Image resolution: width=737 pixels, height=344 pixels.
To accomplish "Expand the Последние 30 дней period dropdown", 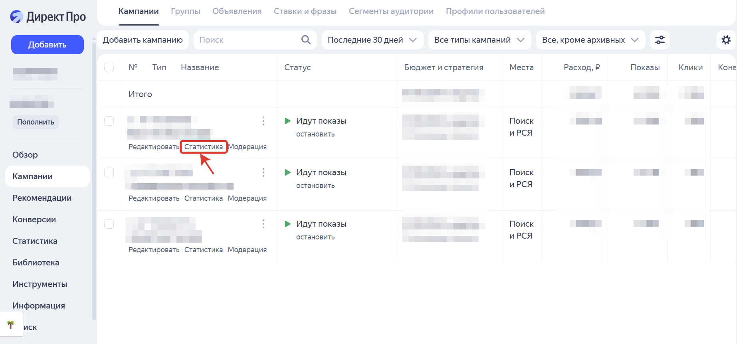I will coord(372,40).
